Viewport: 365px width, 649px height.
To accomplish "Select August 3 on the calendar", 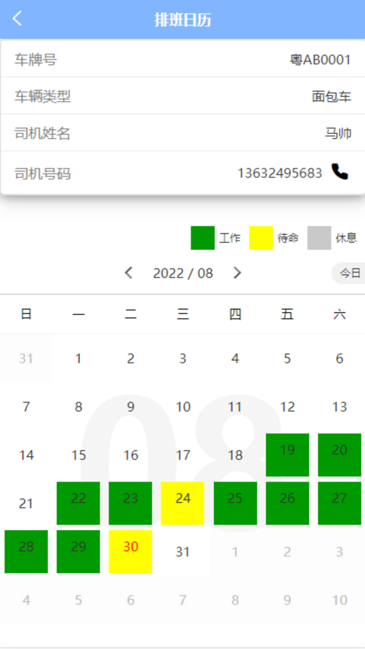I will click(182, 358).
